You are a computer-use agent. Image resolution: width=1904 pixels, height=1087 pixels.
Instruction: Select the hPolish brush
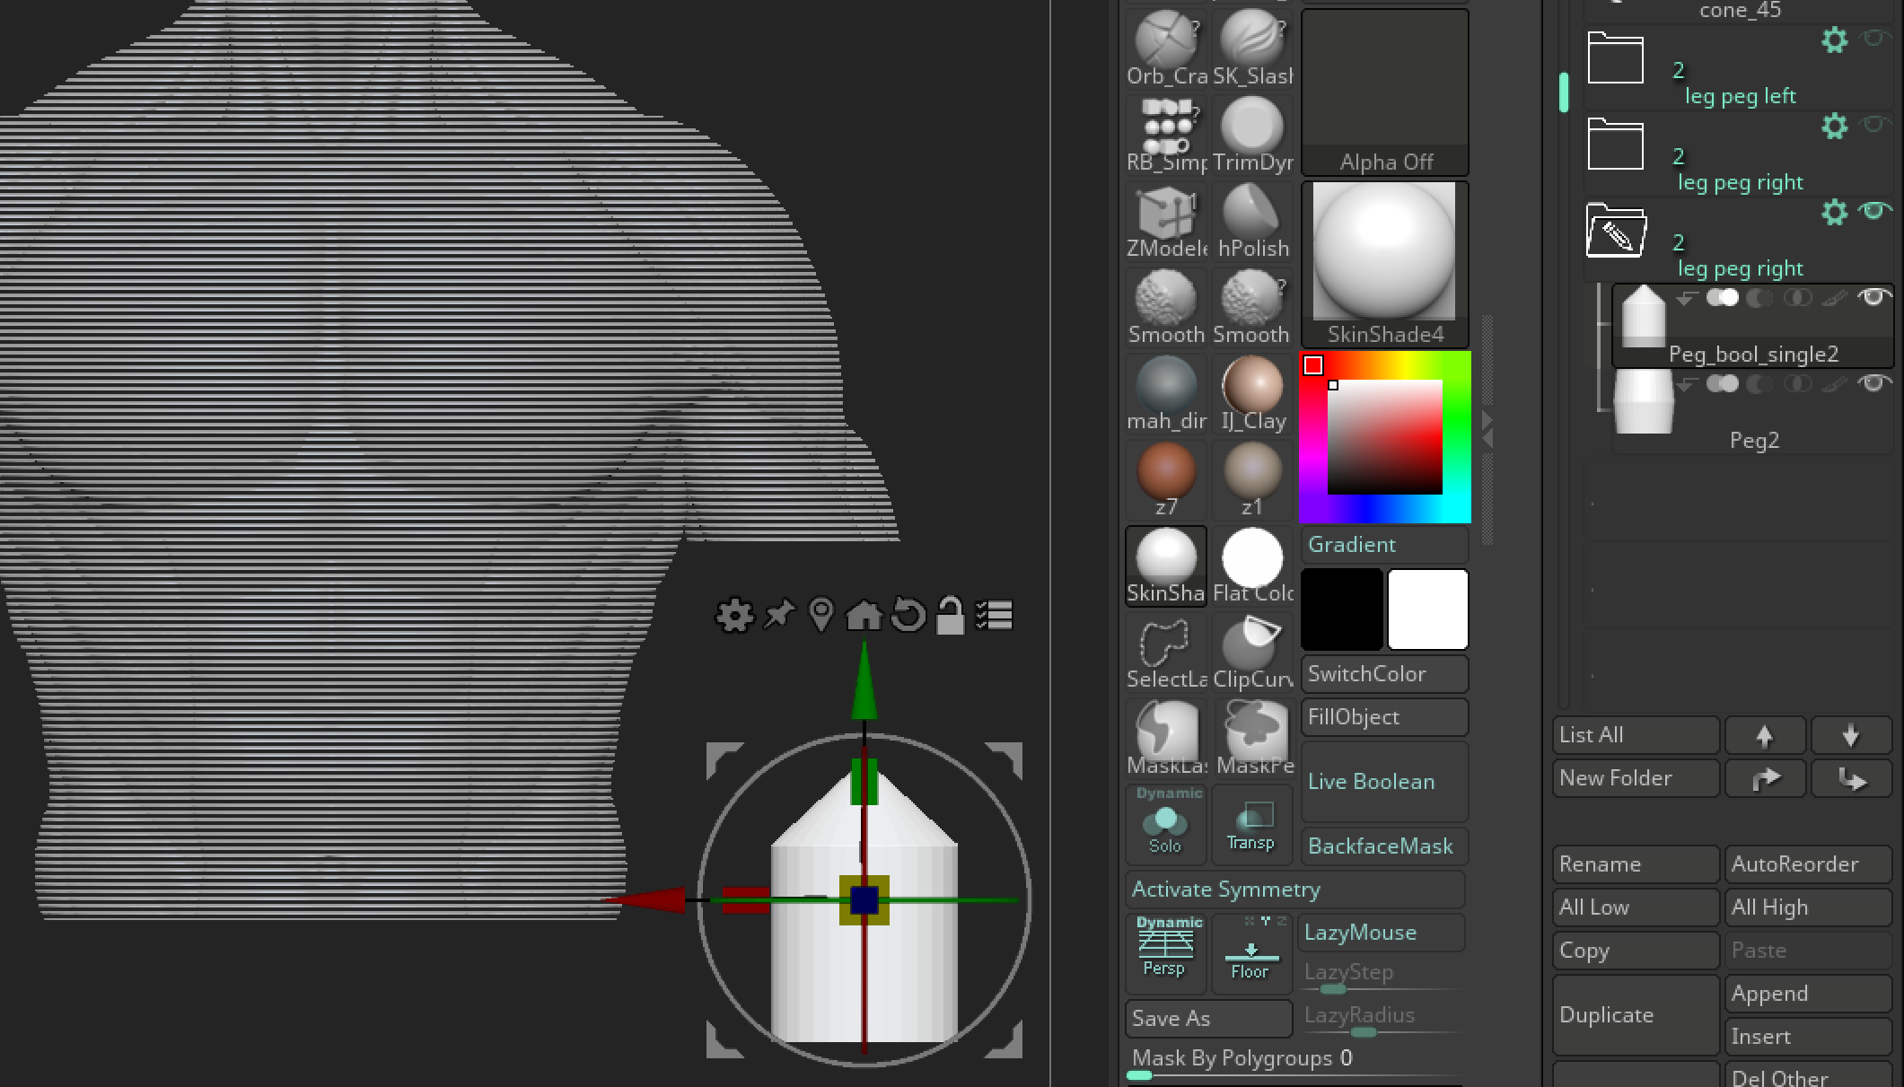pos(1252,220)
